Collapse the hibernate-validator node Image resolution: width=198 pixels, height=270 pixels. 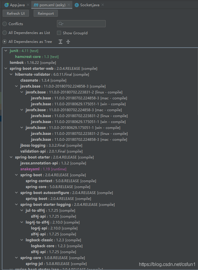pos(11,75)
